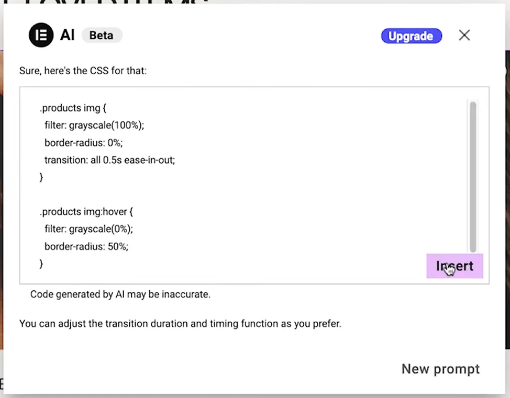Click the 'filter: grayscale(0%);' code line
This screenshot has width=510, height=398.
point(88,229)
